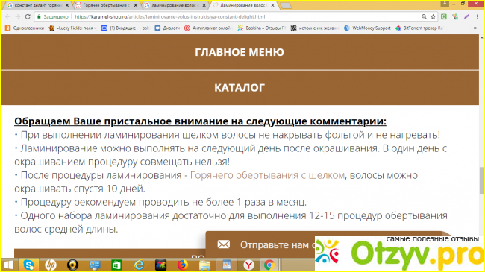Click the page vertical scrollbar thumb
The image size is (485, 272).
[481, 180]
